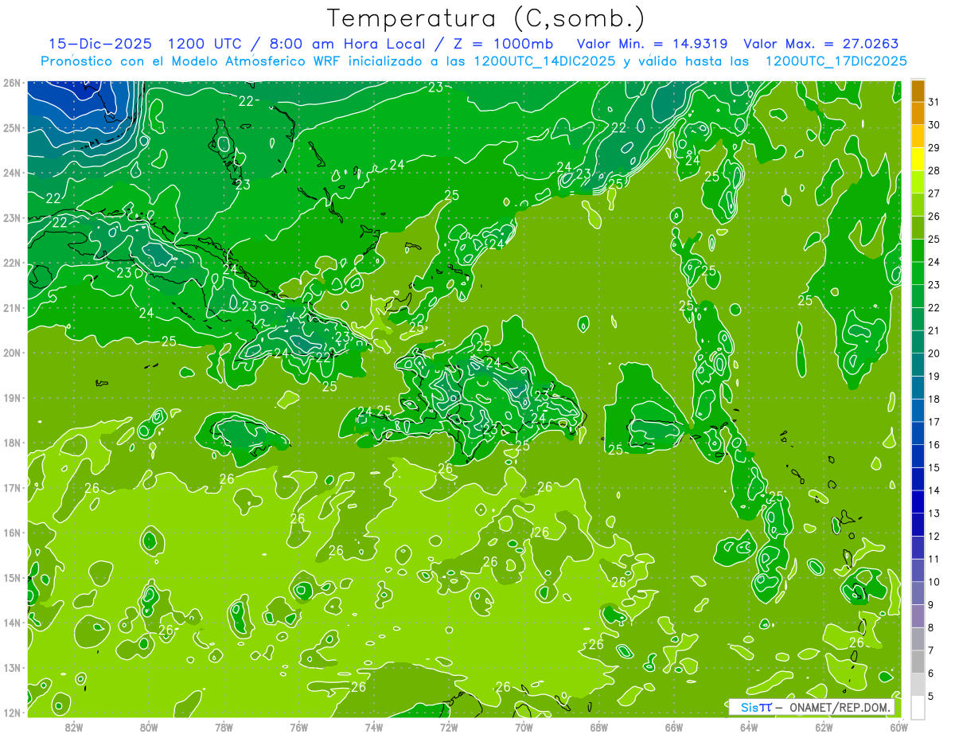Viewport: 955px width, 738px height.
Task: Click the legend value 15
Action: [x=934, y=468]
